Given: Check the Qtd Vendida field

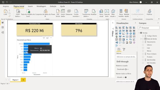Looking at the screenshot, I should [143, 60].
